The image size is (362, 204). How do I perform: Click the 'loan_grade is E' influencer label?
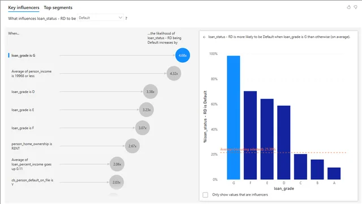[23, 109]
